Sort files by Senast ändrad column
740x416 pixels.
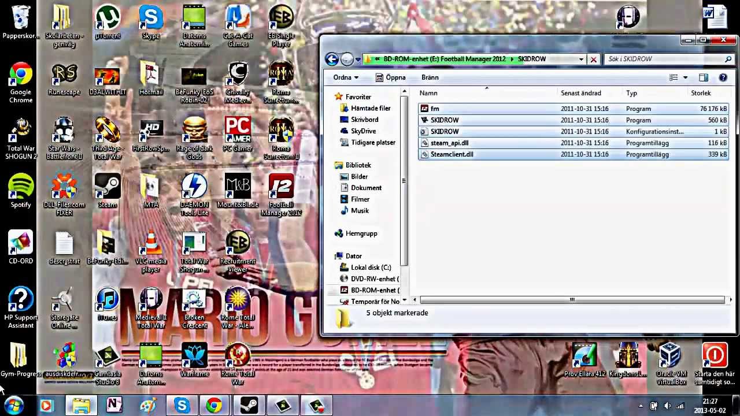click(581, 93)
